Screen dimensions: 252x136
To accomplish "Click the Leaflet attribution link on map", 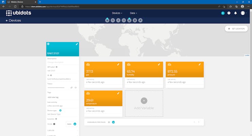I will pos(247,55).
